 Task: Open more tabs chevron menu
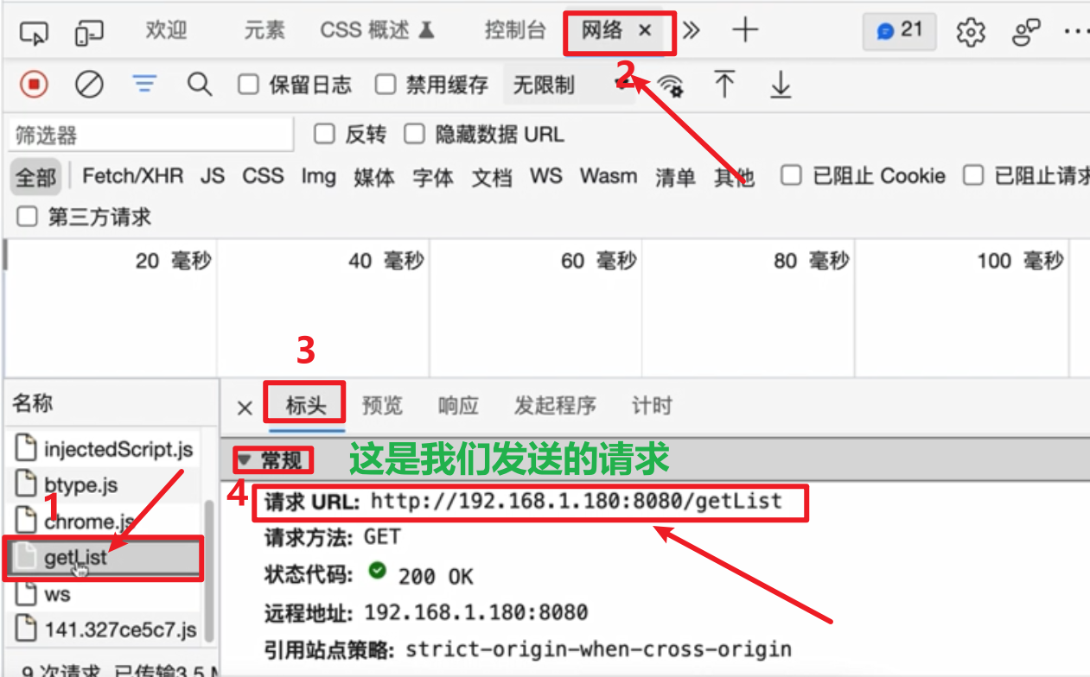point(691,31)
